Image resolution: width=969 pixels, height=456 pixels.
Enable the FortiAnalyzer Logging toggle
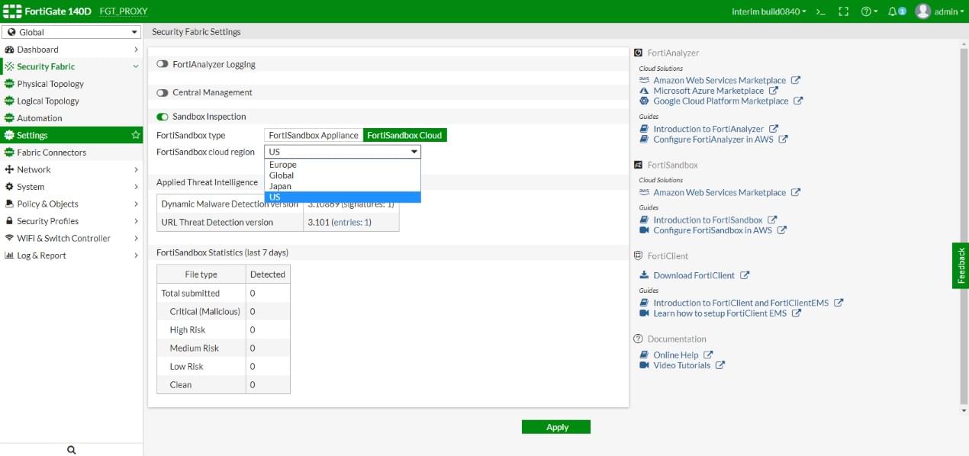pyautogui.click(x=162, y=65)
